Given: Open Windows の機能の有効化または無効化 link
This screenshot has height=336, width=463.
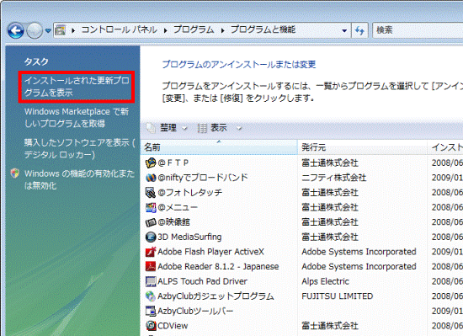Looking at the screenshot, I should [x=79, y=179].
